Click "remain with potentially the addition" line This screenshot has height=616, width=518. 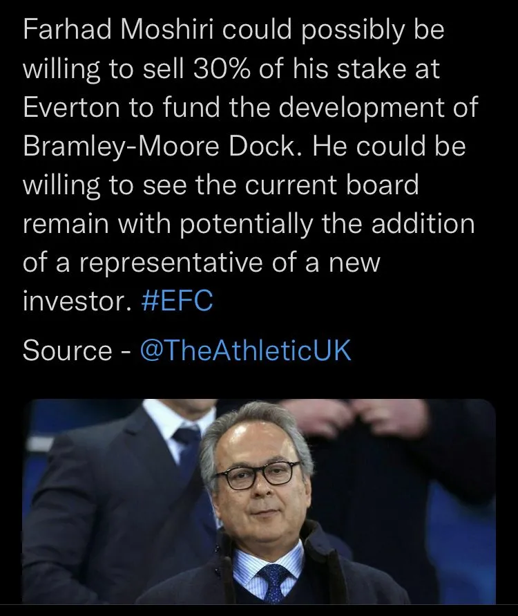pyautogui.click(x=249, y=225)
